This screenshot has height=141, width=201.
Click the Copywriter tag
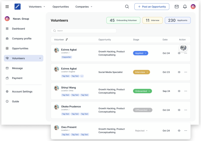click(x=66, y=57)
